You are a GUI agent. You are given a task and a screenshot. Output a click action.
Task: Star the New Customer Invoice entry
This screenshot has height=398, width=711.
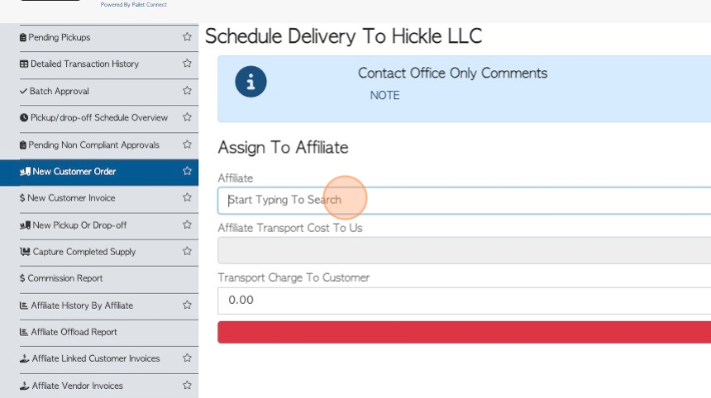pos(187,198)
